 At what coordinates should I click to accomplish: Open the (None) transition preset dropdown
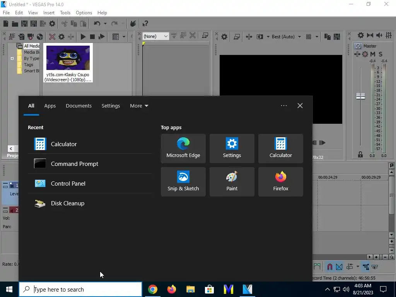click(x=155, y=36)
